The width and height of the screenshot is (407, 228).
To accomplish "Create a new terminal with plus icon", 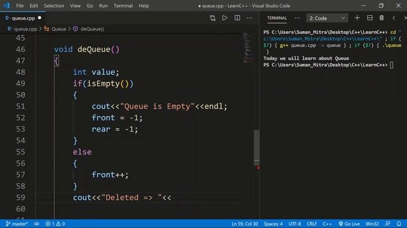I will 357,18.
